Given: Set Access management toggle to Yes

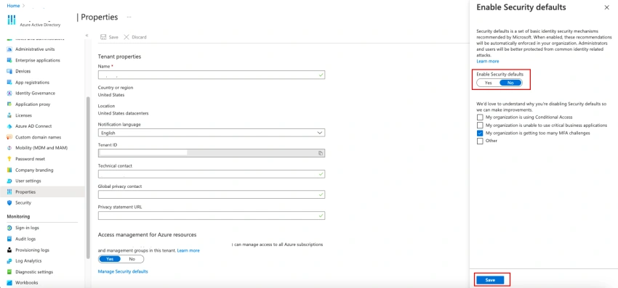Looking at the screenshot, I should click(x=110, y=259).
